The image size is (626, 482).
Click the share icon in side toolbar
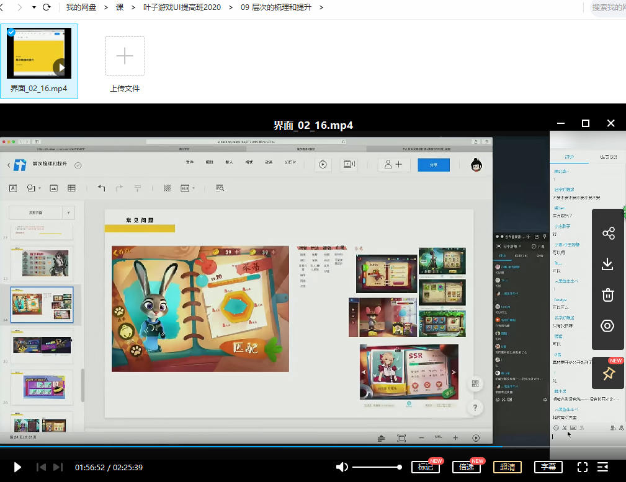pyautogui.click(x=608, y=234)
